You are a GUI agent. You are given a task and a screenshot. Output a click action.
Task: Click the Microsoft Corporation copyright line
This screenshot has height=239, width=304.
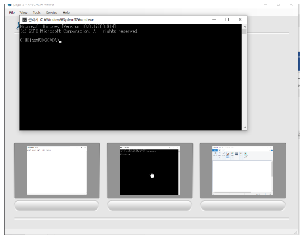point(79,31)
